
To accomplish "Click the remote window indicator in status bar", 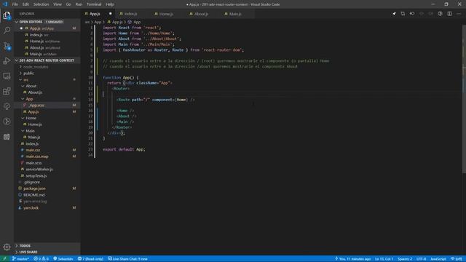I will tap(4, 259).
